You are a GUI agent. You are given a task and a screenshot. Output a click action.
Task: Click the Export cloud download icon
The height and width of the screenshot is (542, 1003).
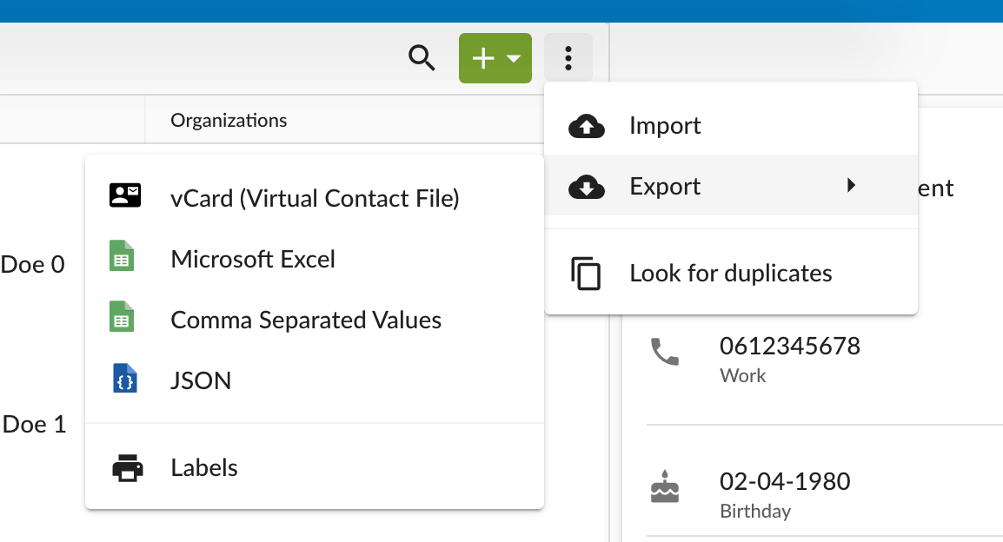587,186
